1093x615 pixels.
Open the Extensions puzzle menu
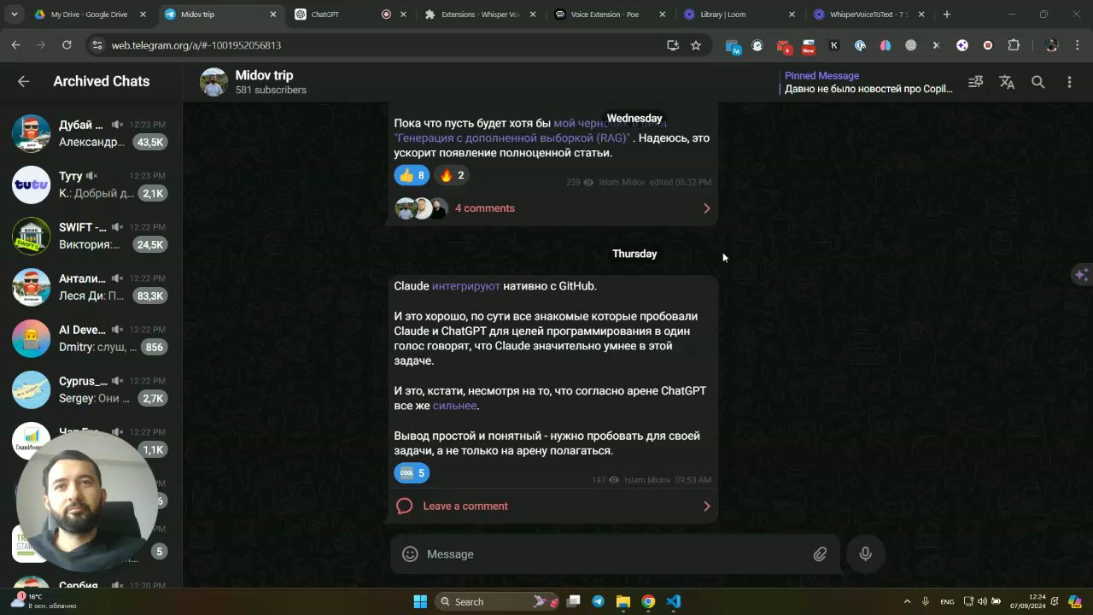click(1014, 46)
